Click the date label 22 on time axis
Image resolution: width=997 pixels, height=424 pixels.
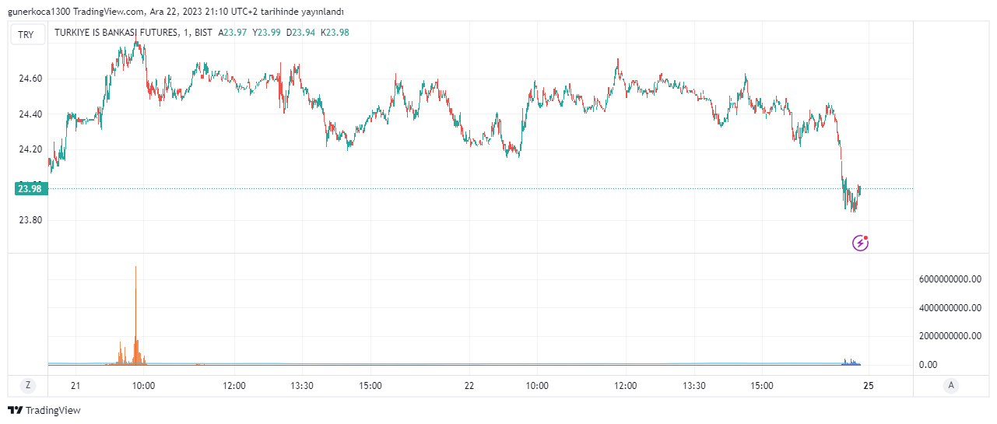469,385
